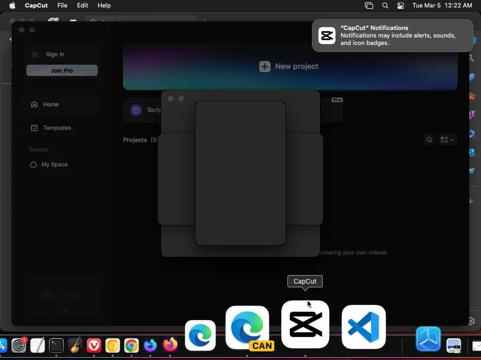Screen dimensions: 481x360
Task: Open the CapCut app in the Dock
Action: click(305, 324)
